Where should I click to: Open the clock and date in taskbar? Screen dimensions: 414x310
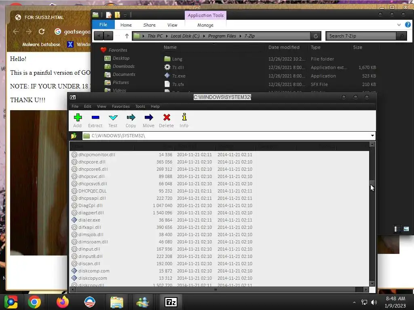(x=395, y=302)
